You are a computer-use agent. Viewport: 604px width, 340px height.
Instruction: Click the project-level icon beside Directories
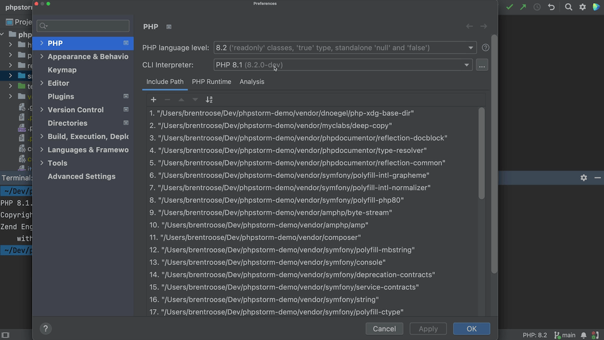pyautogui.click(x=126, y=123)
